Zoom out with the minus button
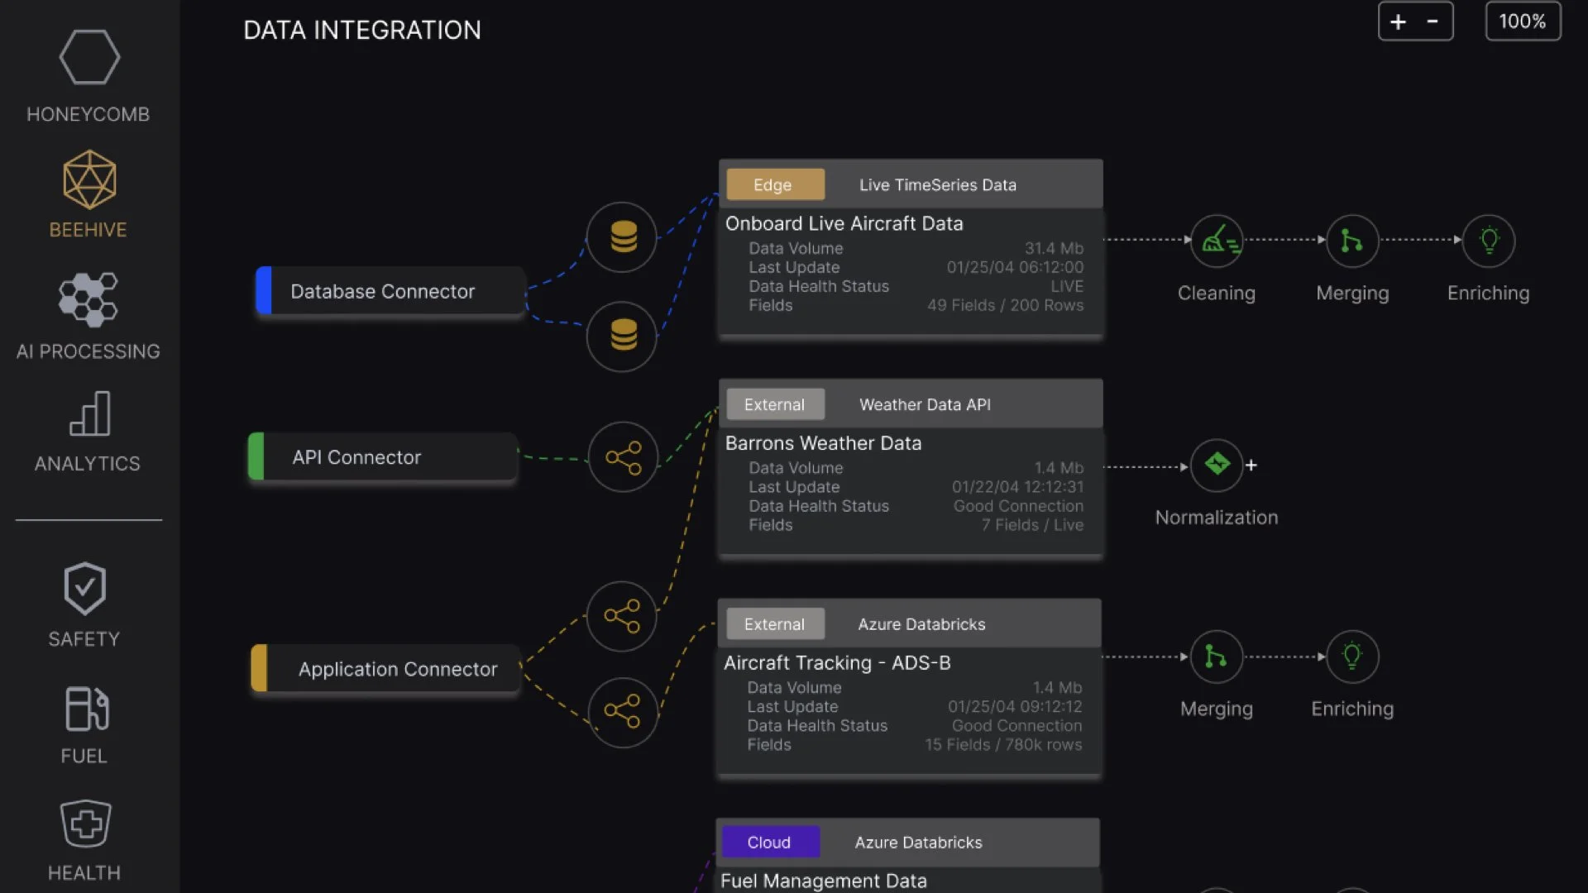Screen dimensions: 1588x893 (1433, 21)
